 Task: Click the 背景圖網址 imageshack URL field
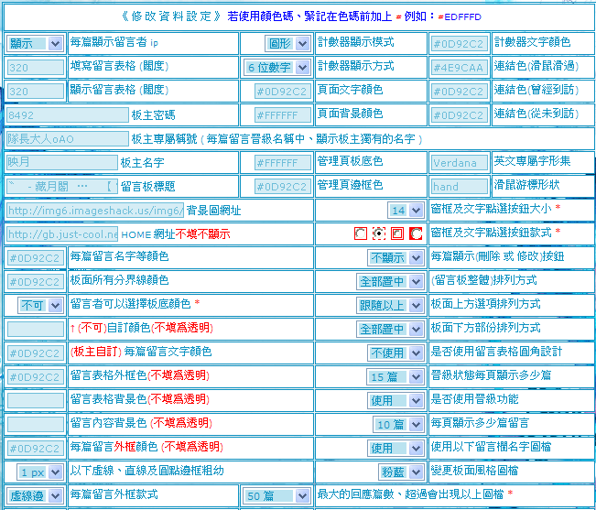point(95,211)
